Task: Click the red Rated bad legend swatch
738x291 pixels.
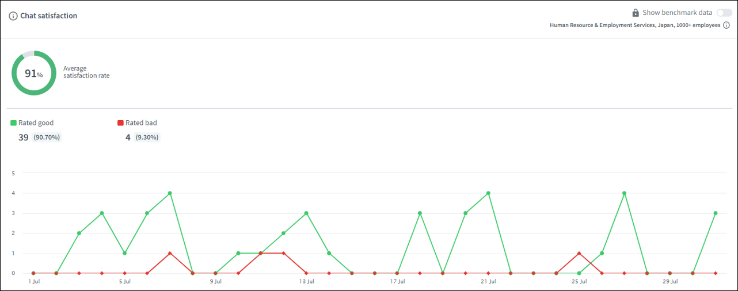Action: click(x=120, y=123)
